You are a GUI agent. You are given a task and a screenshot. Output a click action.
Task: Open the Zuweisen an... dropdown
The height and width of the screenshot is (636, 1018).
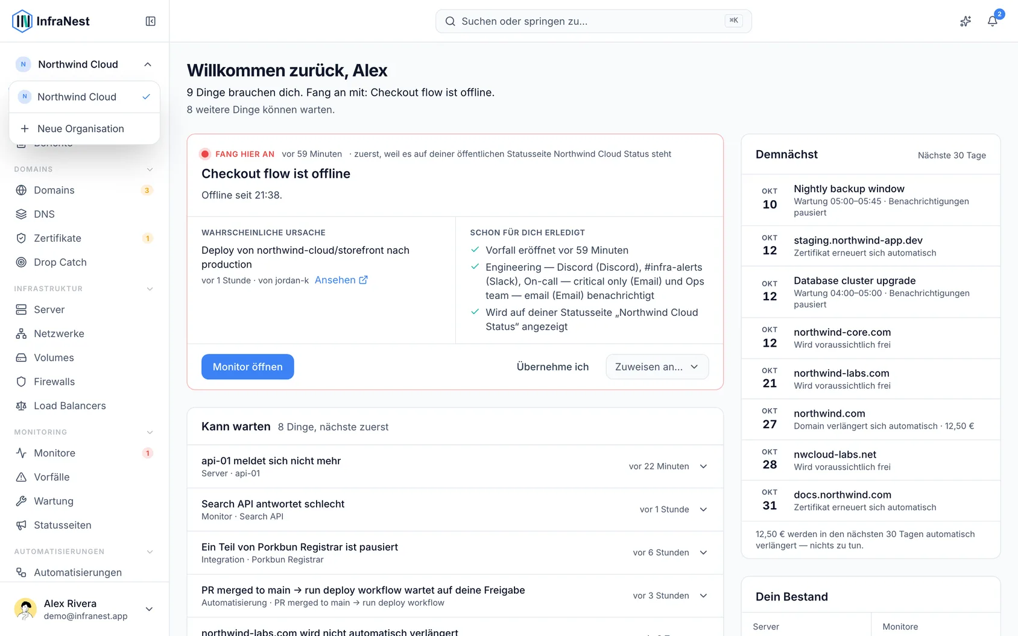point(657,367)
